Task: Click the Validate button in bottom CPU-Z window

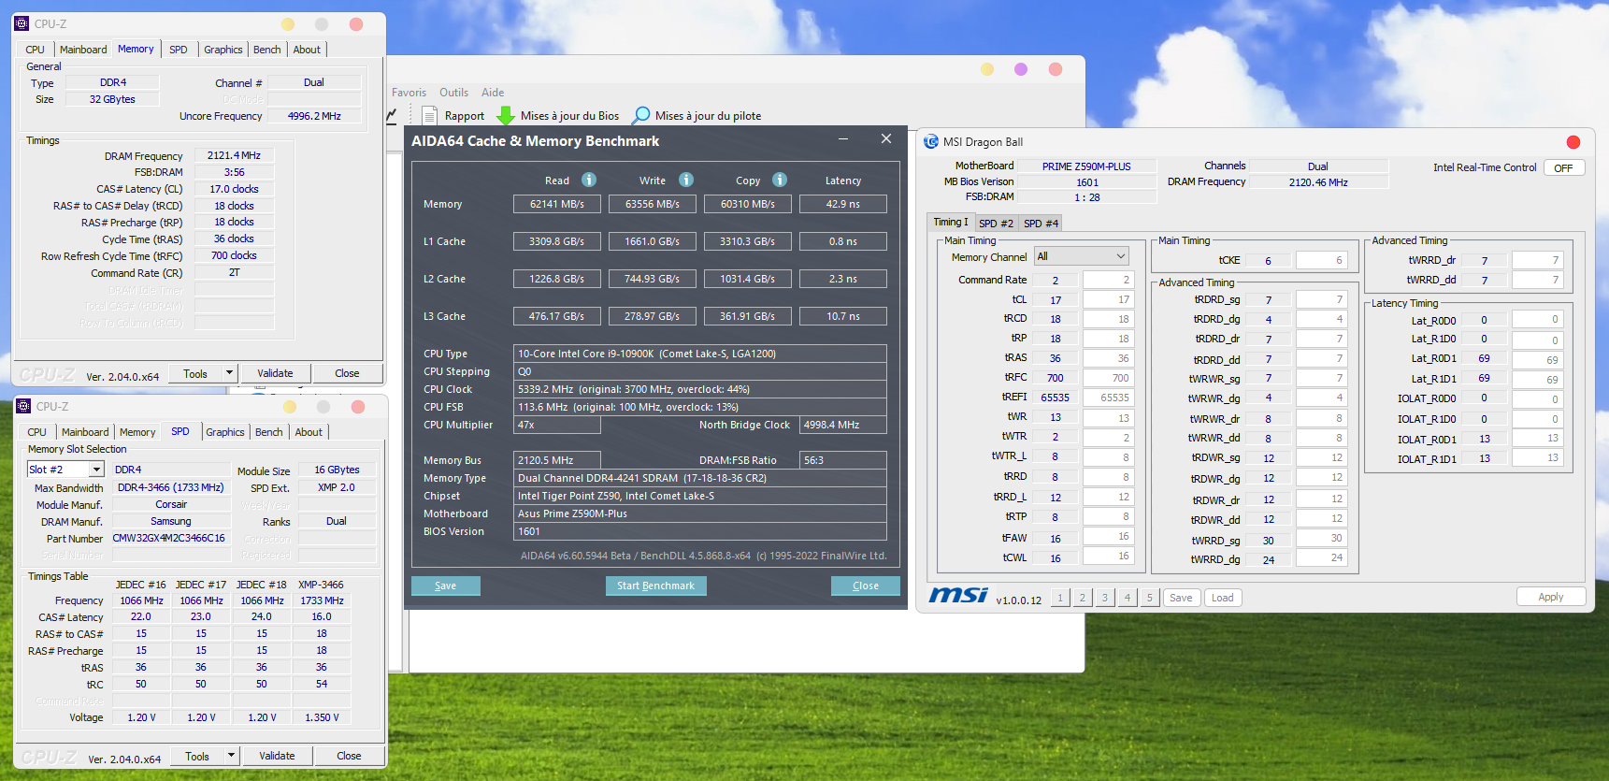Action: click(x=277, y=756)
